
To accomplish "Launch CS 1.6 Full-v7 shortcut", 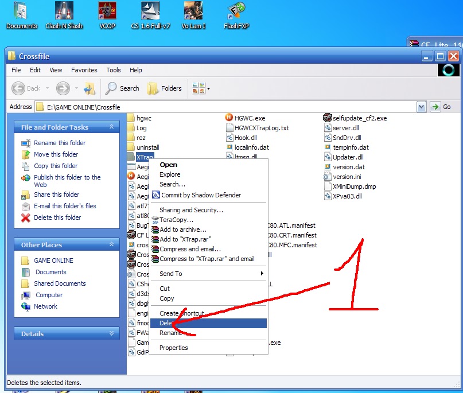I will pyautogui.click(x=150, y=15).
